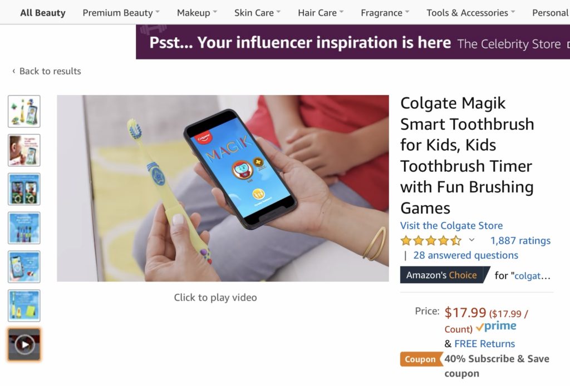
Task: Visit the Colgate Store link
Action: [451, 225]
